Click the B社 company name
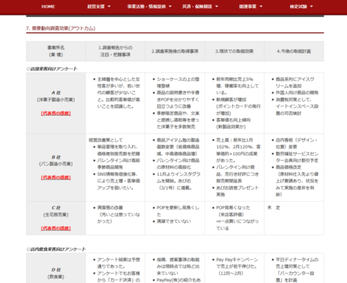The image size is (347, 283). 56,157
